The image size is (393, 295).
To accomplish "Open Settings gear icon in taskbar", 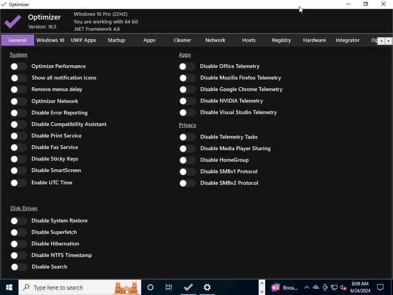I will point(207,287).
